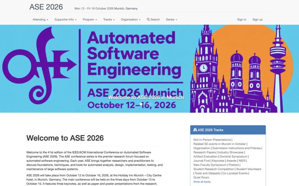
Task: Click Sign in
Action: (x=241, y=19)
